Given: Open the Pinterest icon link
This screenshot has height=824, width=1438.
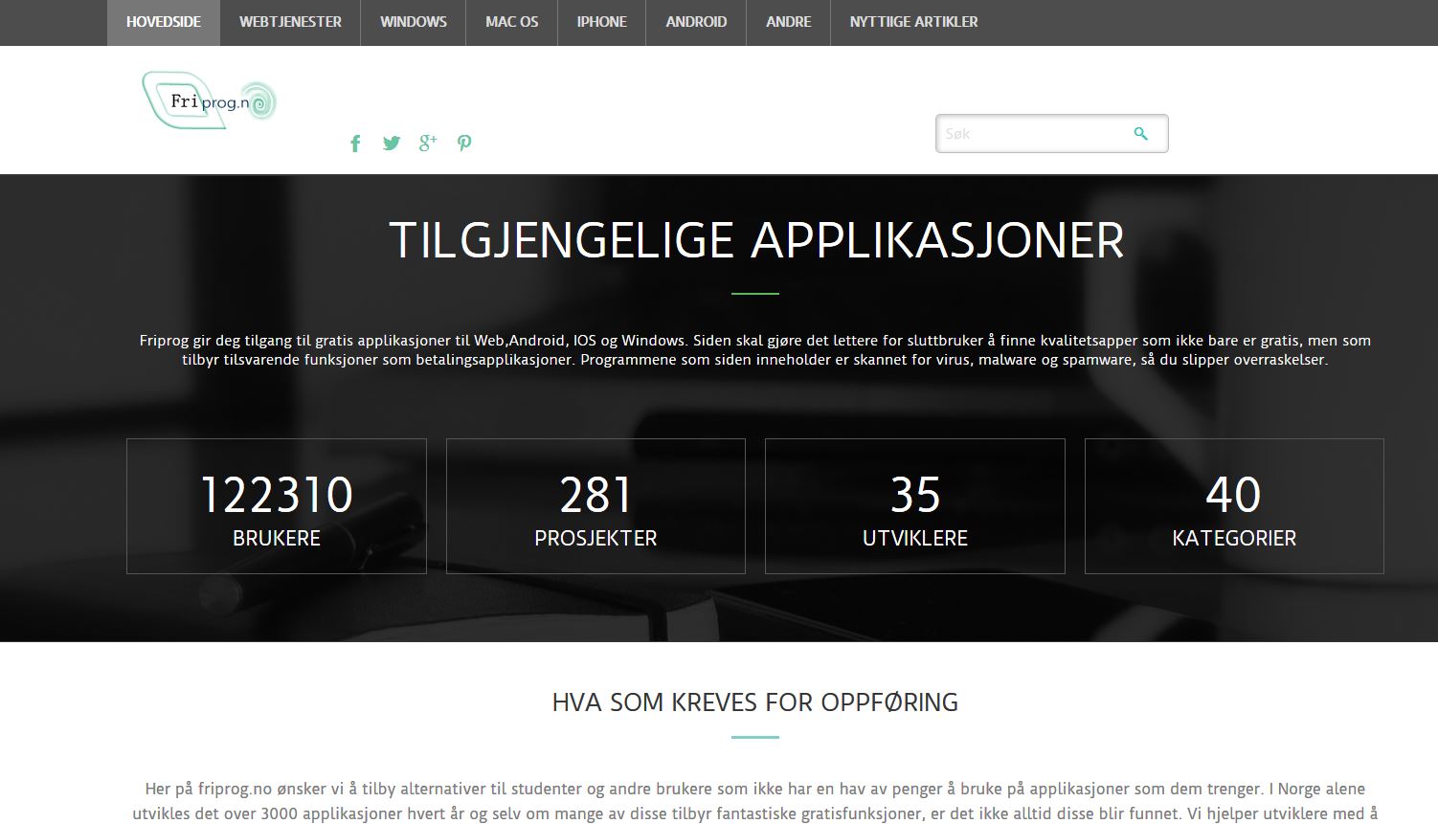Looking at the screenshot, I should [464, 144].
